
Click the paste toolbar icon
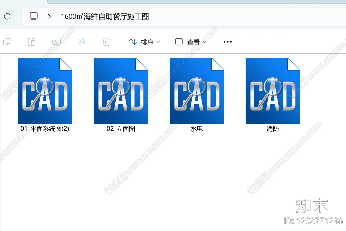32,42
